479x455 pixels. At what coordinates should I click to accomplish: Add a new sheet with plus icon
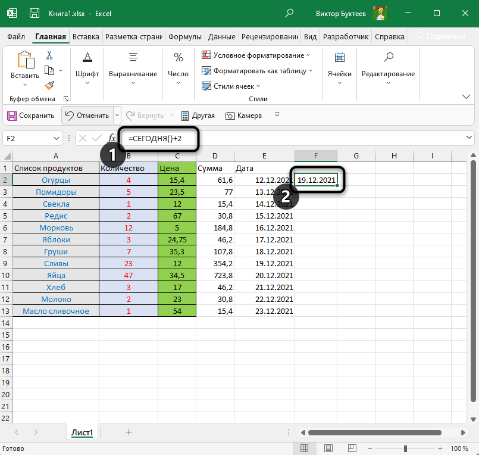tap(129, 432)
